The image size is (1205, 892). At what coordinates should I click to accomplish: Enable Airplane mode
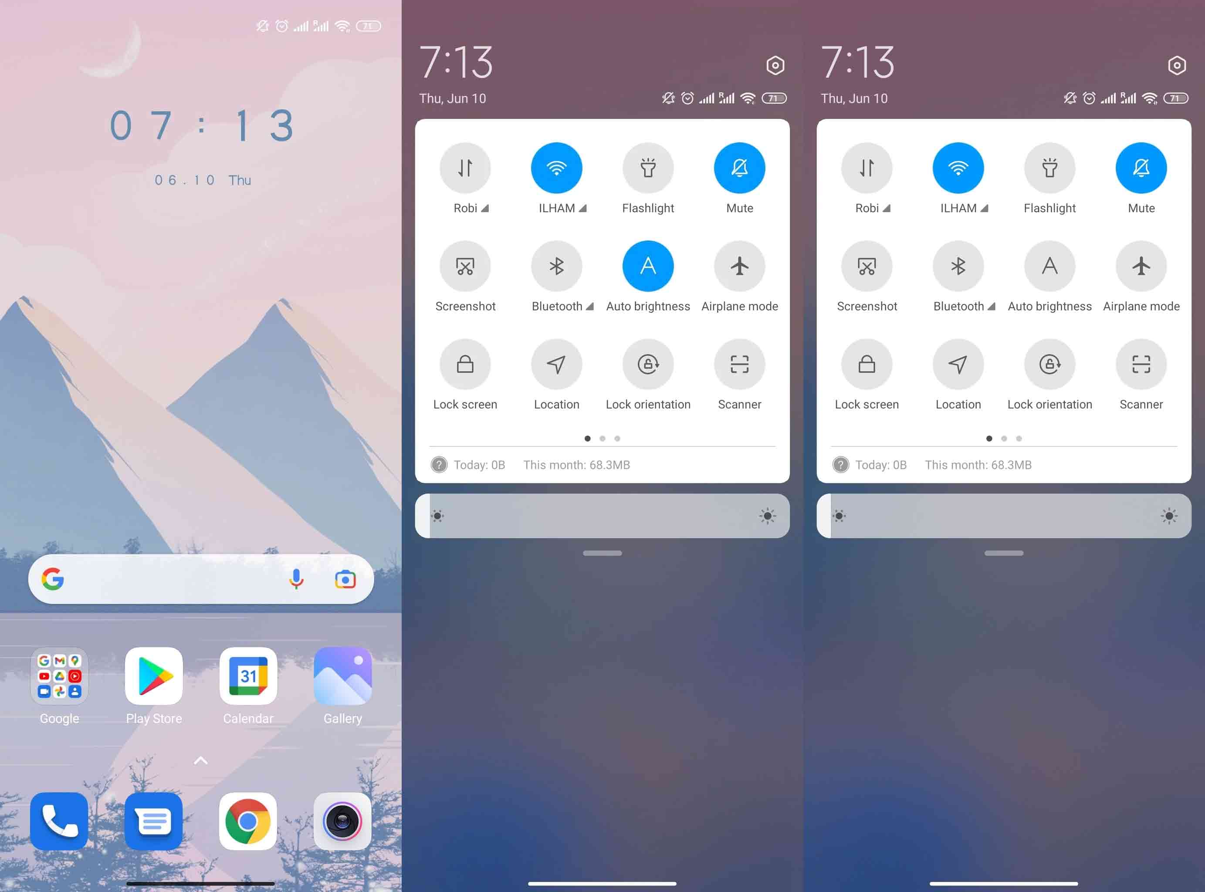[739, 266]
